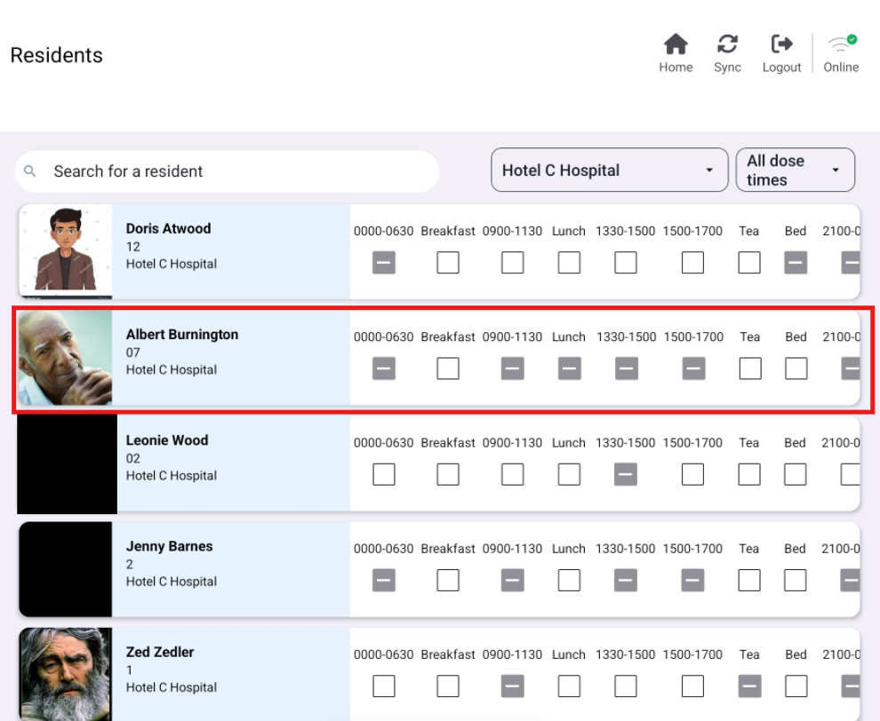Open the Hotel C Hospital dropdown
Viewport: 880px width, 721px height.
(609, 170)
